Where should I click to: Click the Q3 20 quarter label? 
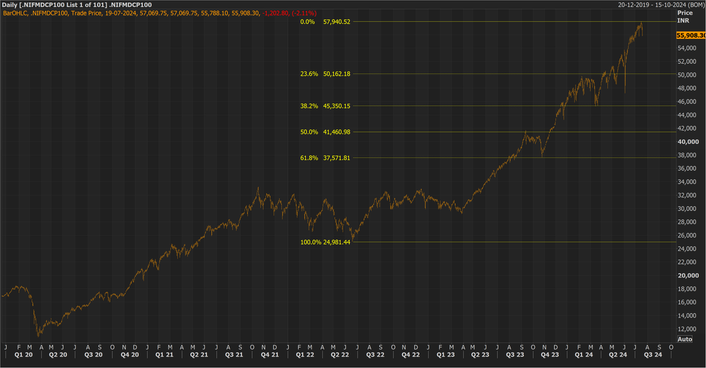(94, 355)
